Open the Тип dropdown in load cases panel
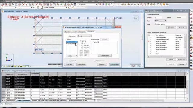Image resolution: width=193 pixels, height=108 pixels. click(x=160, y=21)
